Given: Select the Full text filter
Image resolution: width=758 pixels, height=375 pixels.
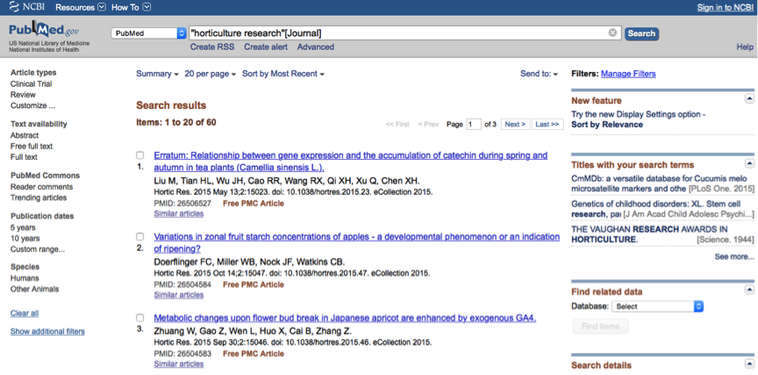Looking at the screenshot, I should pos(24,157).
